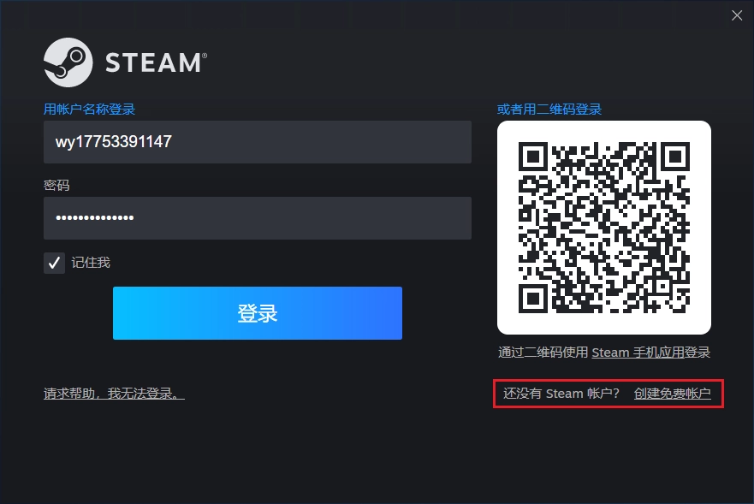
Task: Focus the 密码 password field
Action: [258, 218]
